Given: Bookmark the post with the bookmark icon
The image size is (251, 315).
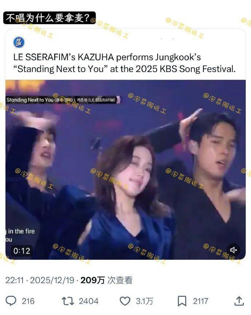Looking at the screenshot, I should [x=182, y=301].
